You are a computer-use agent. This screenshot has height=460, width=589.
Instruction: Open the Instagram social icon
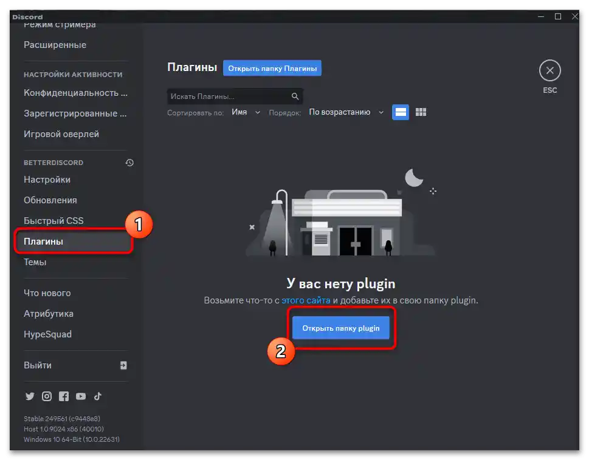(47, 396)
